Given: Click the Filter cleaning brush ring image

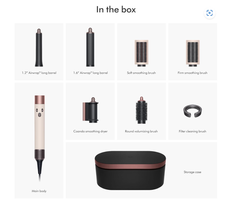Looking at the screenshot, I should click(193, 111).
